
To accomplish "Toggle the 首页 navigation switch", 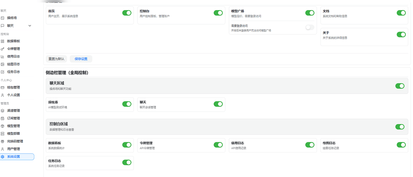I will pyautogui.click(x=127, y=13).
